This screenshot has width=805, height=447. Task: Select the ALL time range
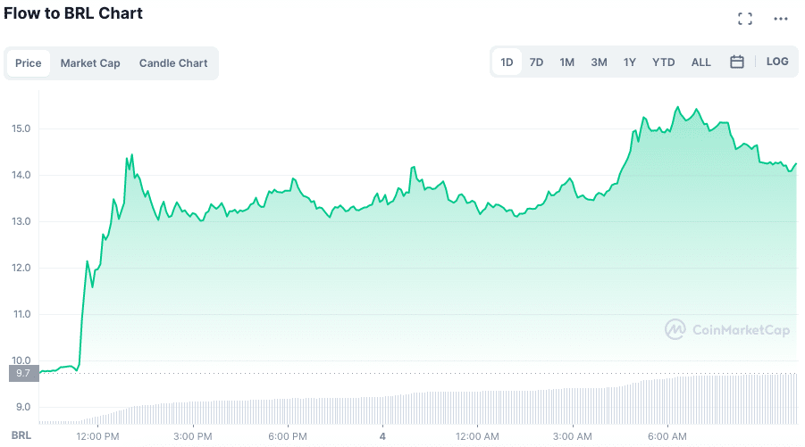701,62
